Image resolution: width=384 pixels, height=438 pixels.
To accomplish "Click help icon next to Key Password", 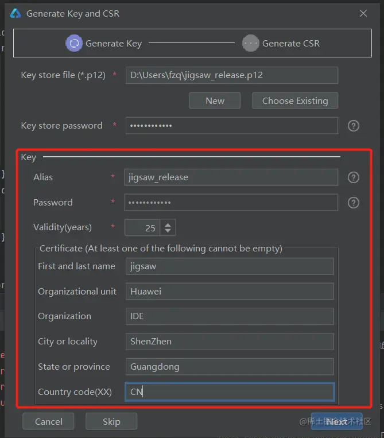I will tap(354, 203).
